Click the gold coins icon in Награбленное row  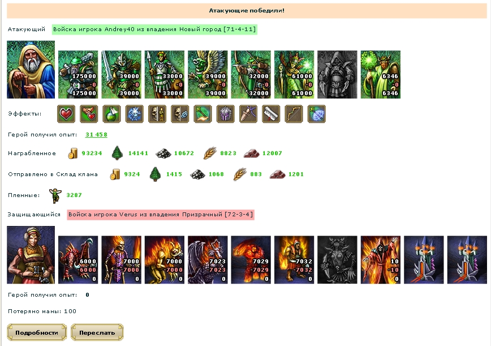pos(72,153)
